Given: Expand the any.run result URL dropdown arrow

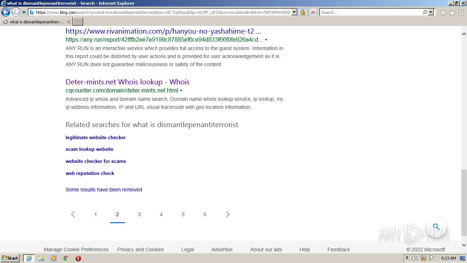Looking at the screenshot, I should point(266,40).
